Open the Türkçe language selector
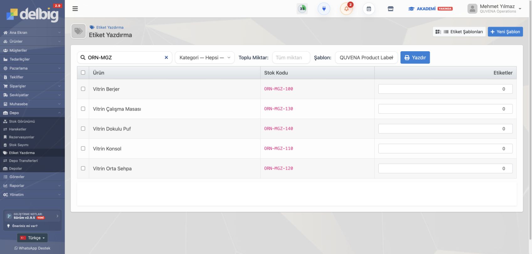This screenshot has width=532, height=254. (32, 238)
